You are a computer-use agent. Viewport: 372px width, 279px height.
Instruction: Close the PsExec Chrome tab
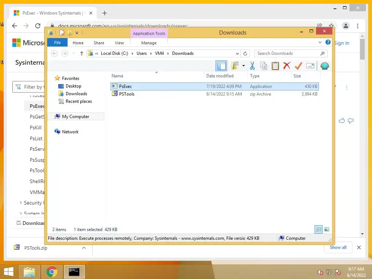(90, 13)
